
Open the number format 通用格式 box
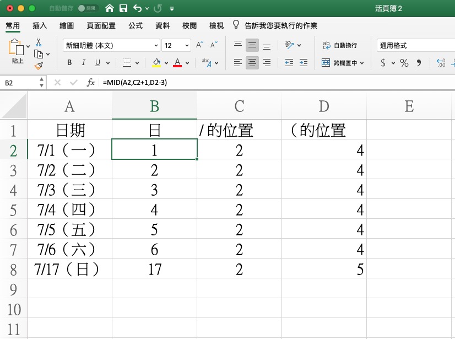click(416, 45)
